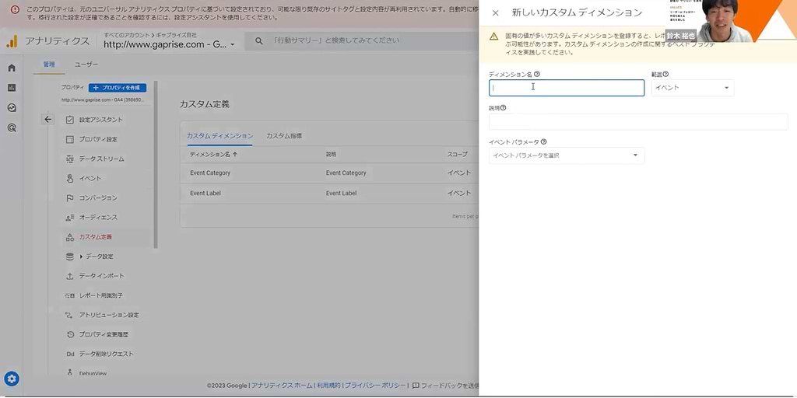
Task: Switch to the ユーザー tab
Action: pos(86,65)
